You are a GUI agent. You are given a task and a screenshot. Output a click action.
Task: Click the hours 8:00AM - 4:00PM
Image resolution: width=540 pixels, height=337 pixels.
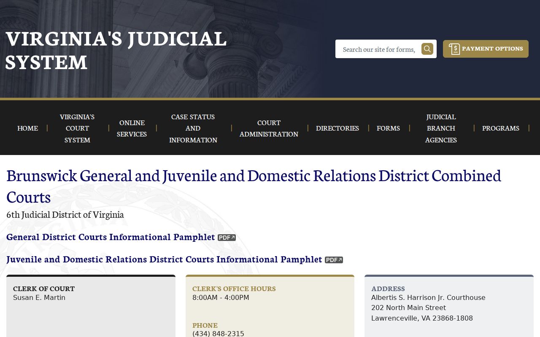[221, 298]
